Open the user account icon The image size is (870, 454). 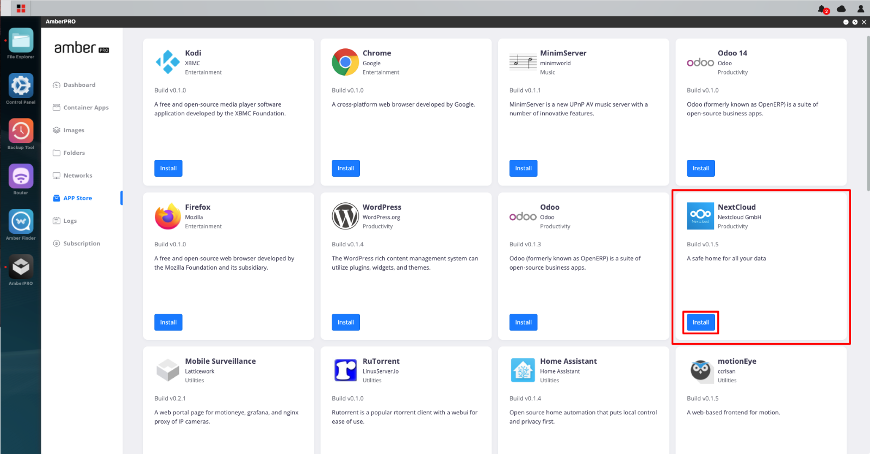pyautogui.click(x=860, y=8)
